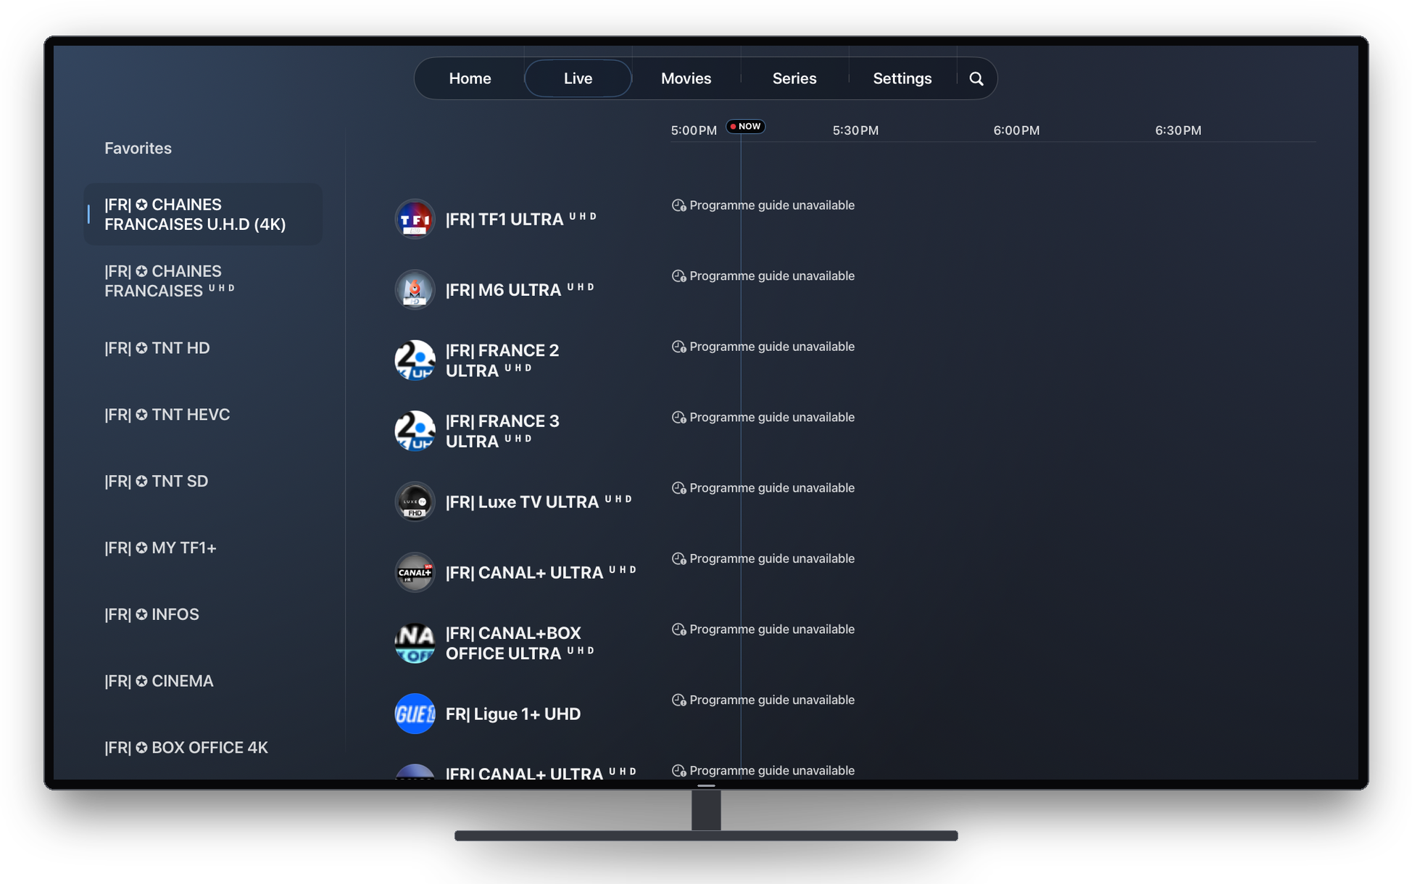This screenshot has height=884, width=1412.
Task: Open the Favorites category
Action: [x=138, y=148]
